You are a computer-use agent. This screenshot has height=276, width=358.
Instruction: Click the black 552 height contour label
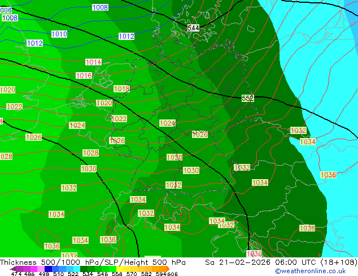[247, 98]
